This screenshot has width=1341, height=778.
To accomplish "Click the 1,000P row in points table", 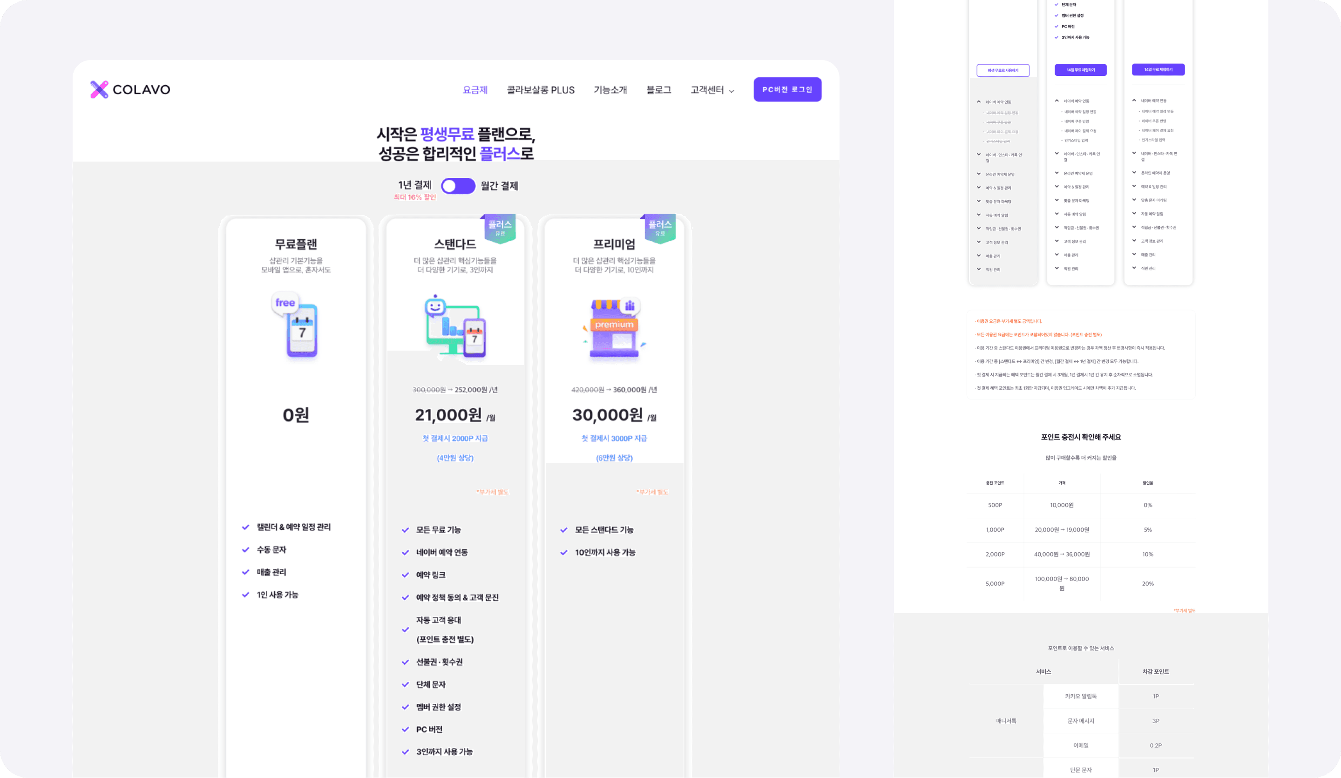I will pyautogui.click(x=995, y=529).
